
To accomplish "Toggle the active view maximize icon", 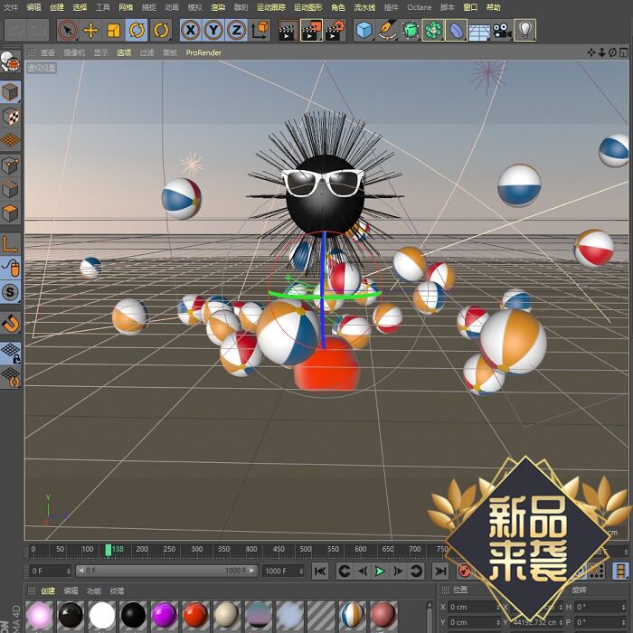I will tap(624, 52).
